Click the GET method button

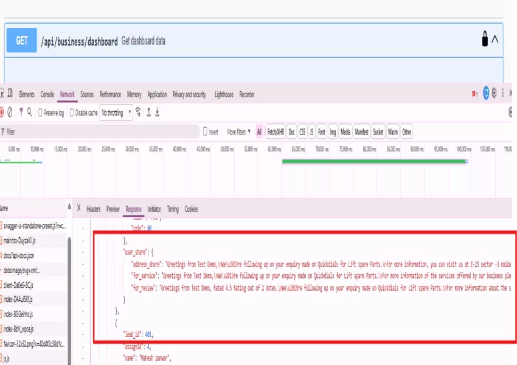22,41
